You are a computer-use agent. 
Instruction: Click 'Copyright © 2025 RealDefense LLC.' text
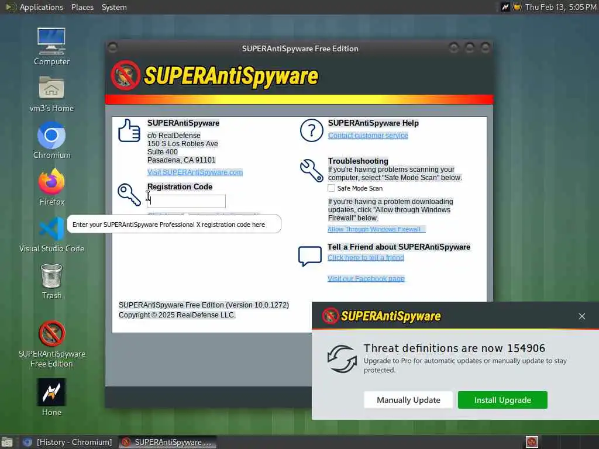pos(177,315)
